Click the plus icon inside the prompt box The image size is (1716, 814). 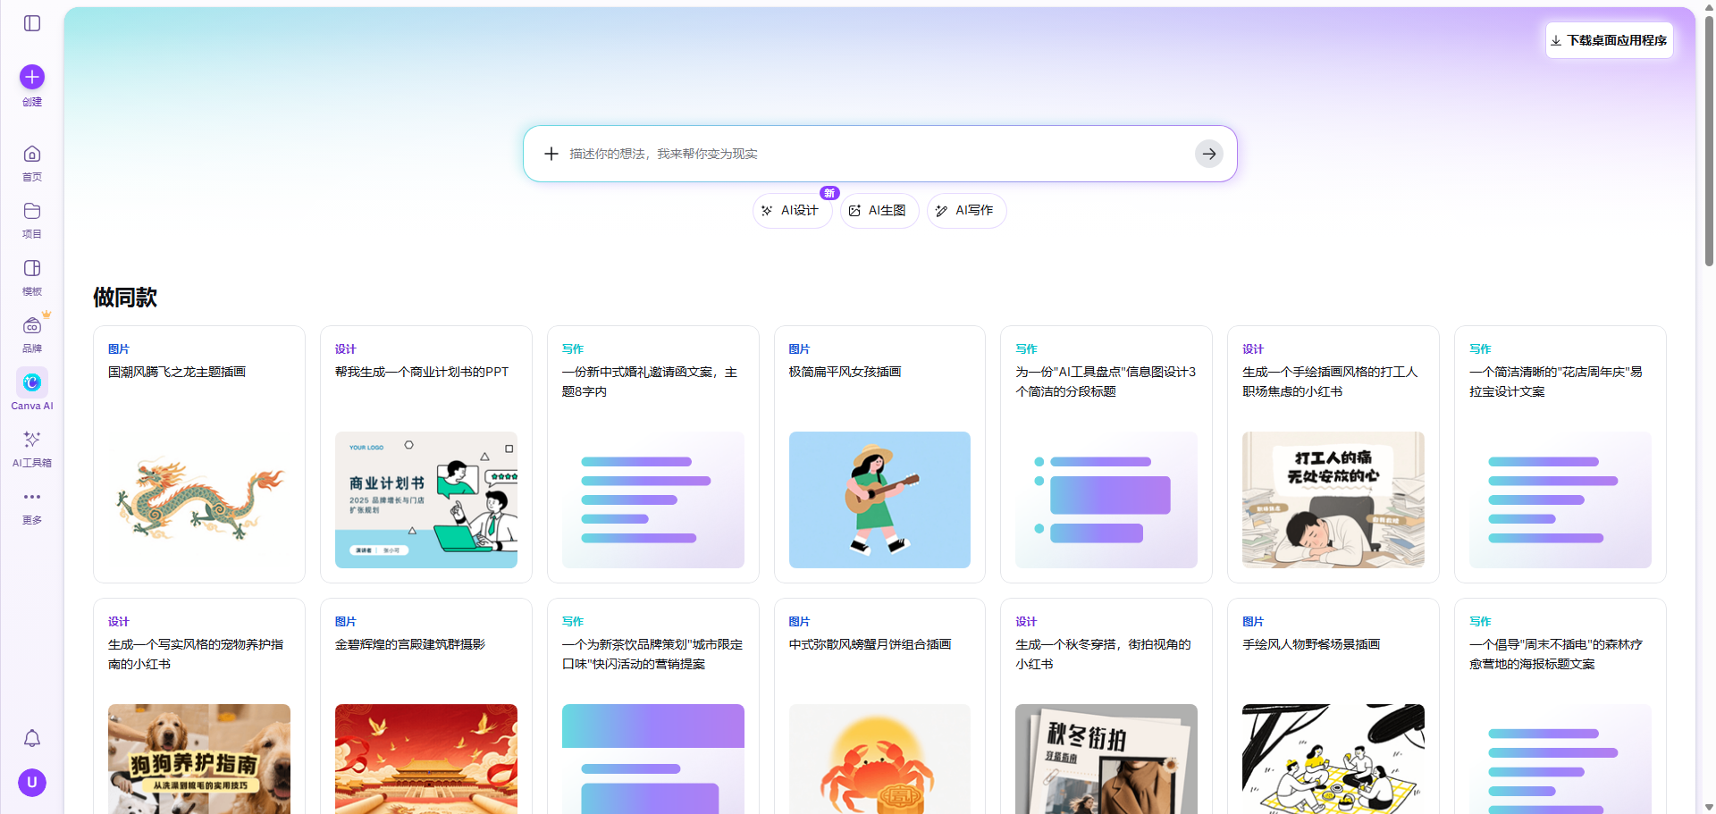[551, 153]
